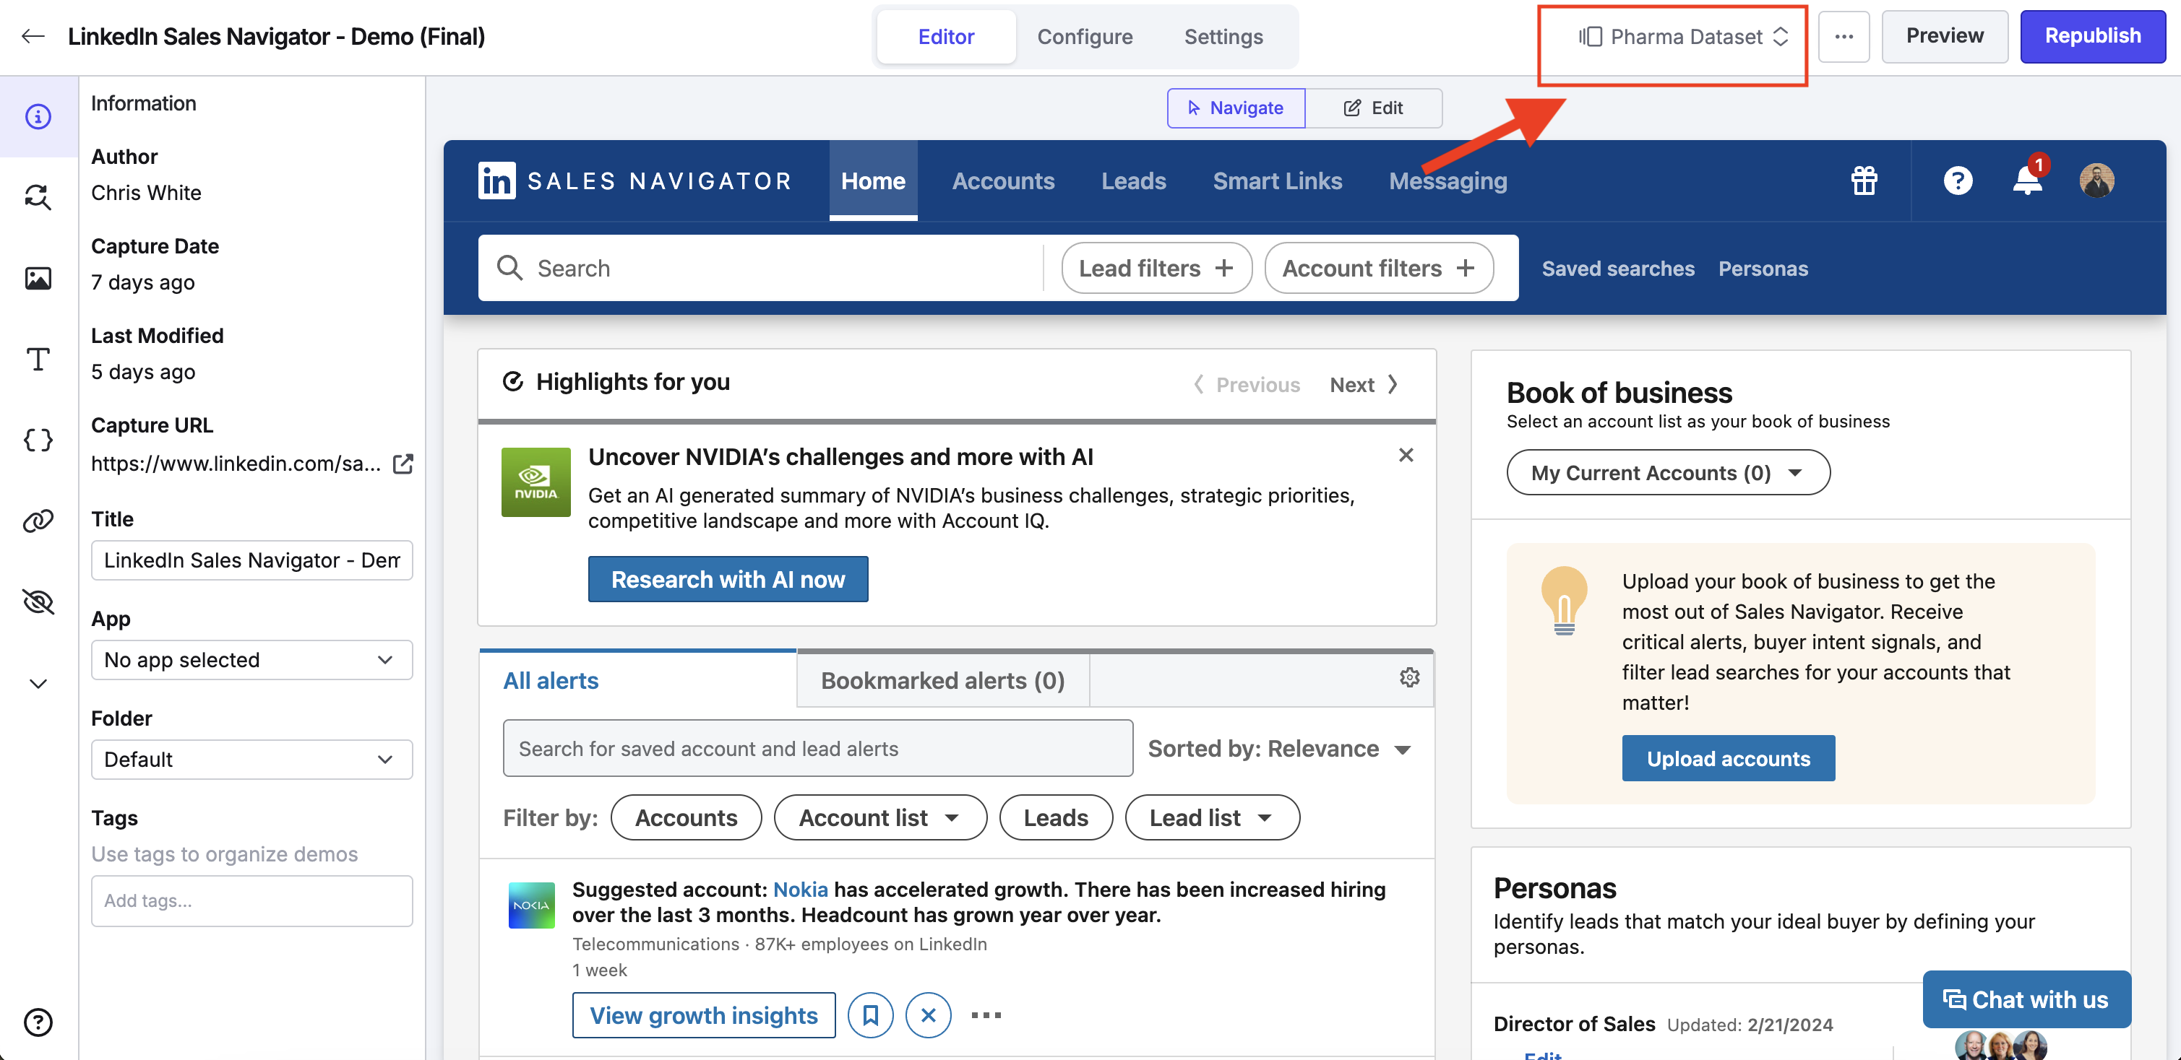Image resolution: width=2181 pixels, height=1060 pixels.
Task: Switch to Edit mode toggle
Action: 1373,108
